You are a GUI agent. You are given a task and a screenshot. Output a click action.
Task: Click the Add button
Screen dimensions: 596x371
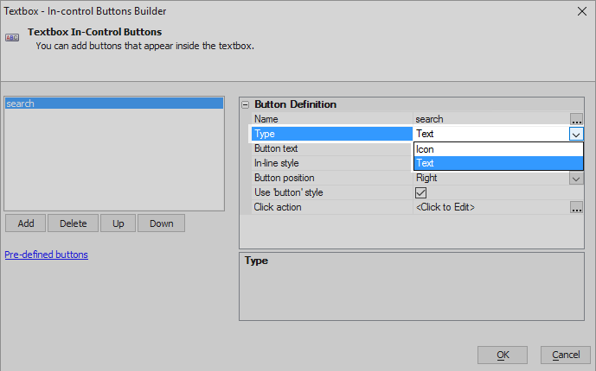pyautogui.click(x=25, y=223)
